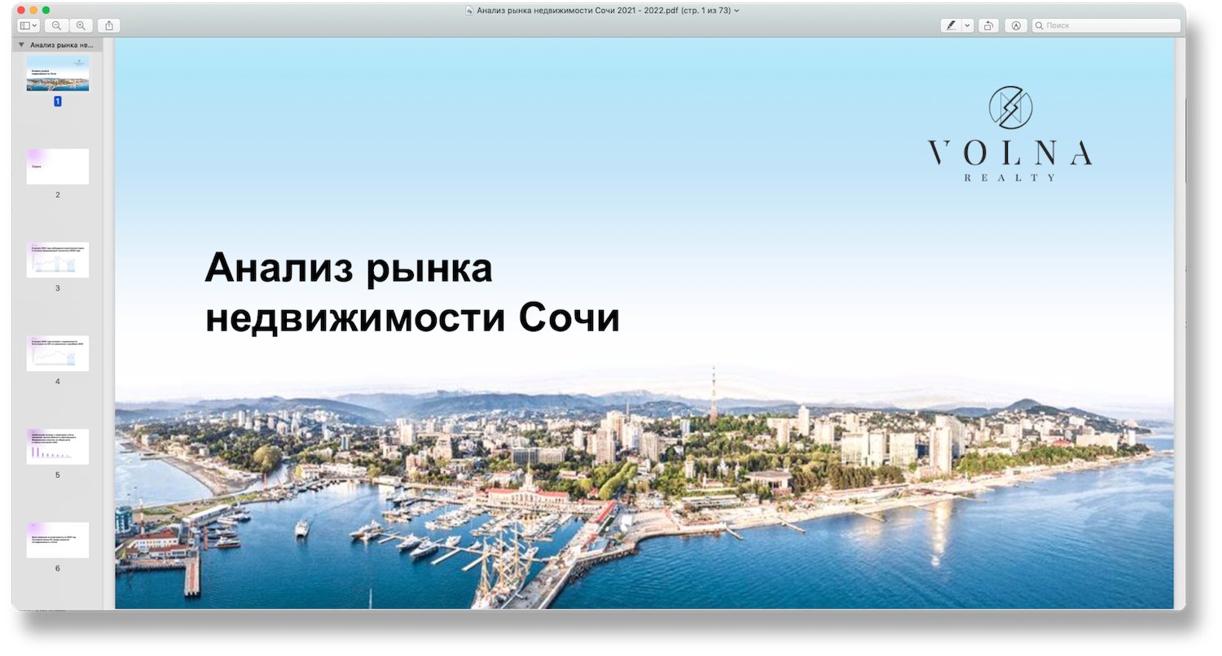Open the Share menu icon
Image resolution: width=1222 pixels, height=656 pixels.
[x=108, y=25]
